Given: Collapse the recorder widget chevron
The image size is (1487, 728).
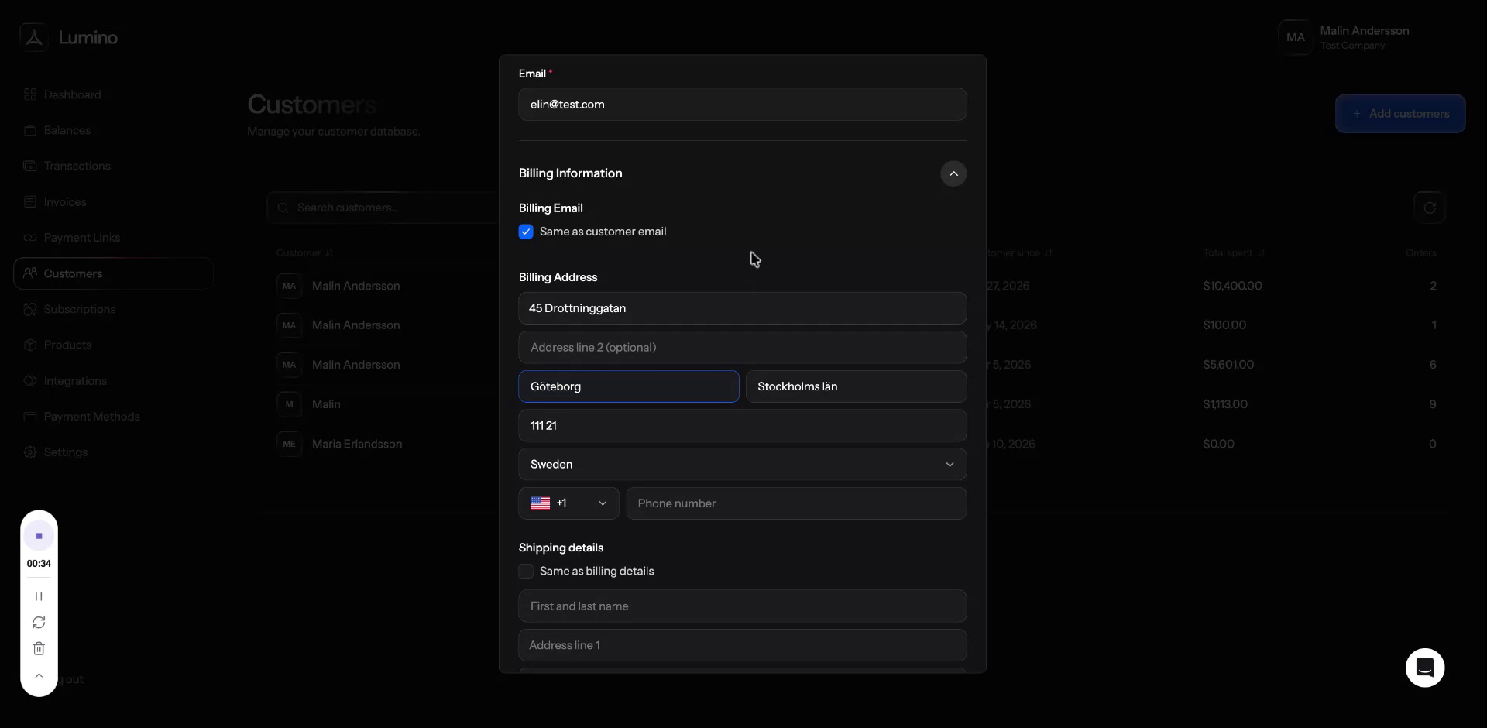Looking at the screenshot, I should pos(39,676).
